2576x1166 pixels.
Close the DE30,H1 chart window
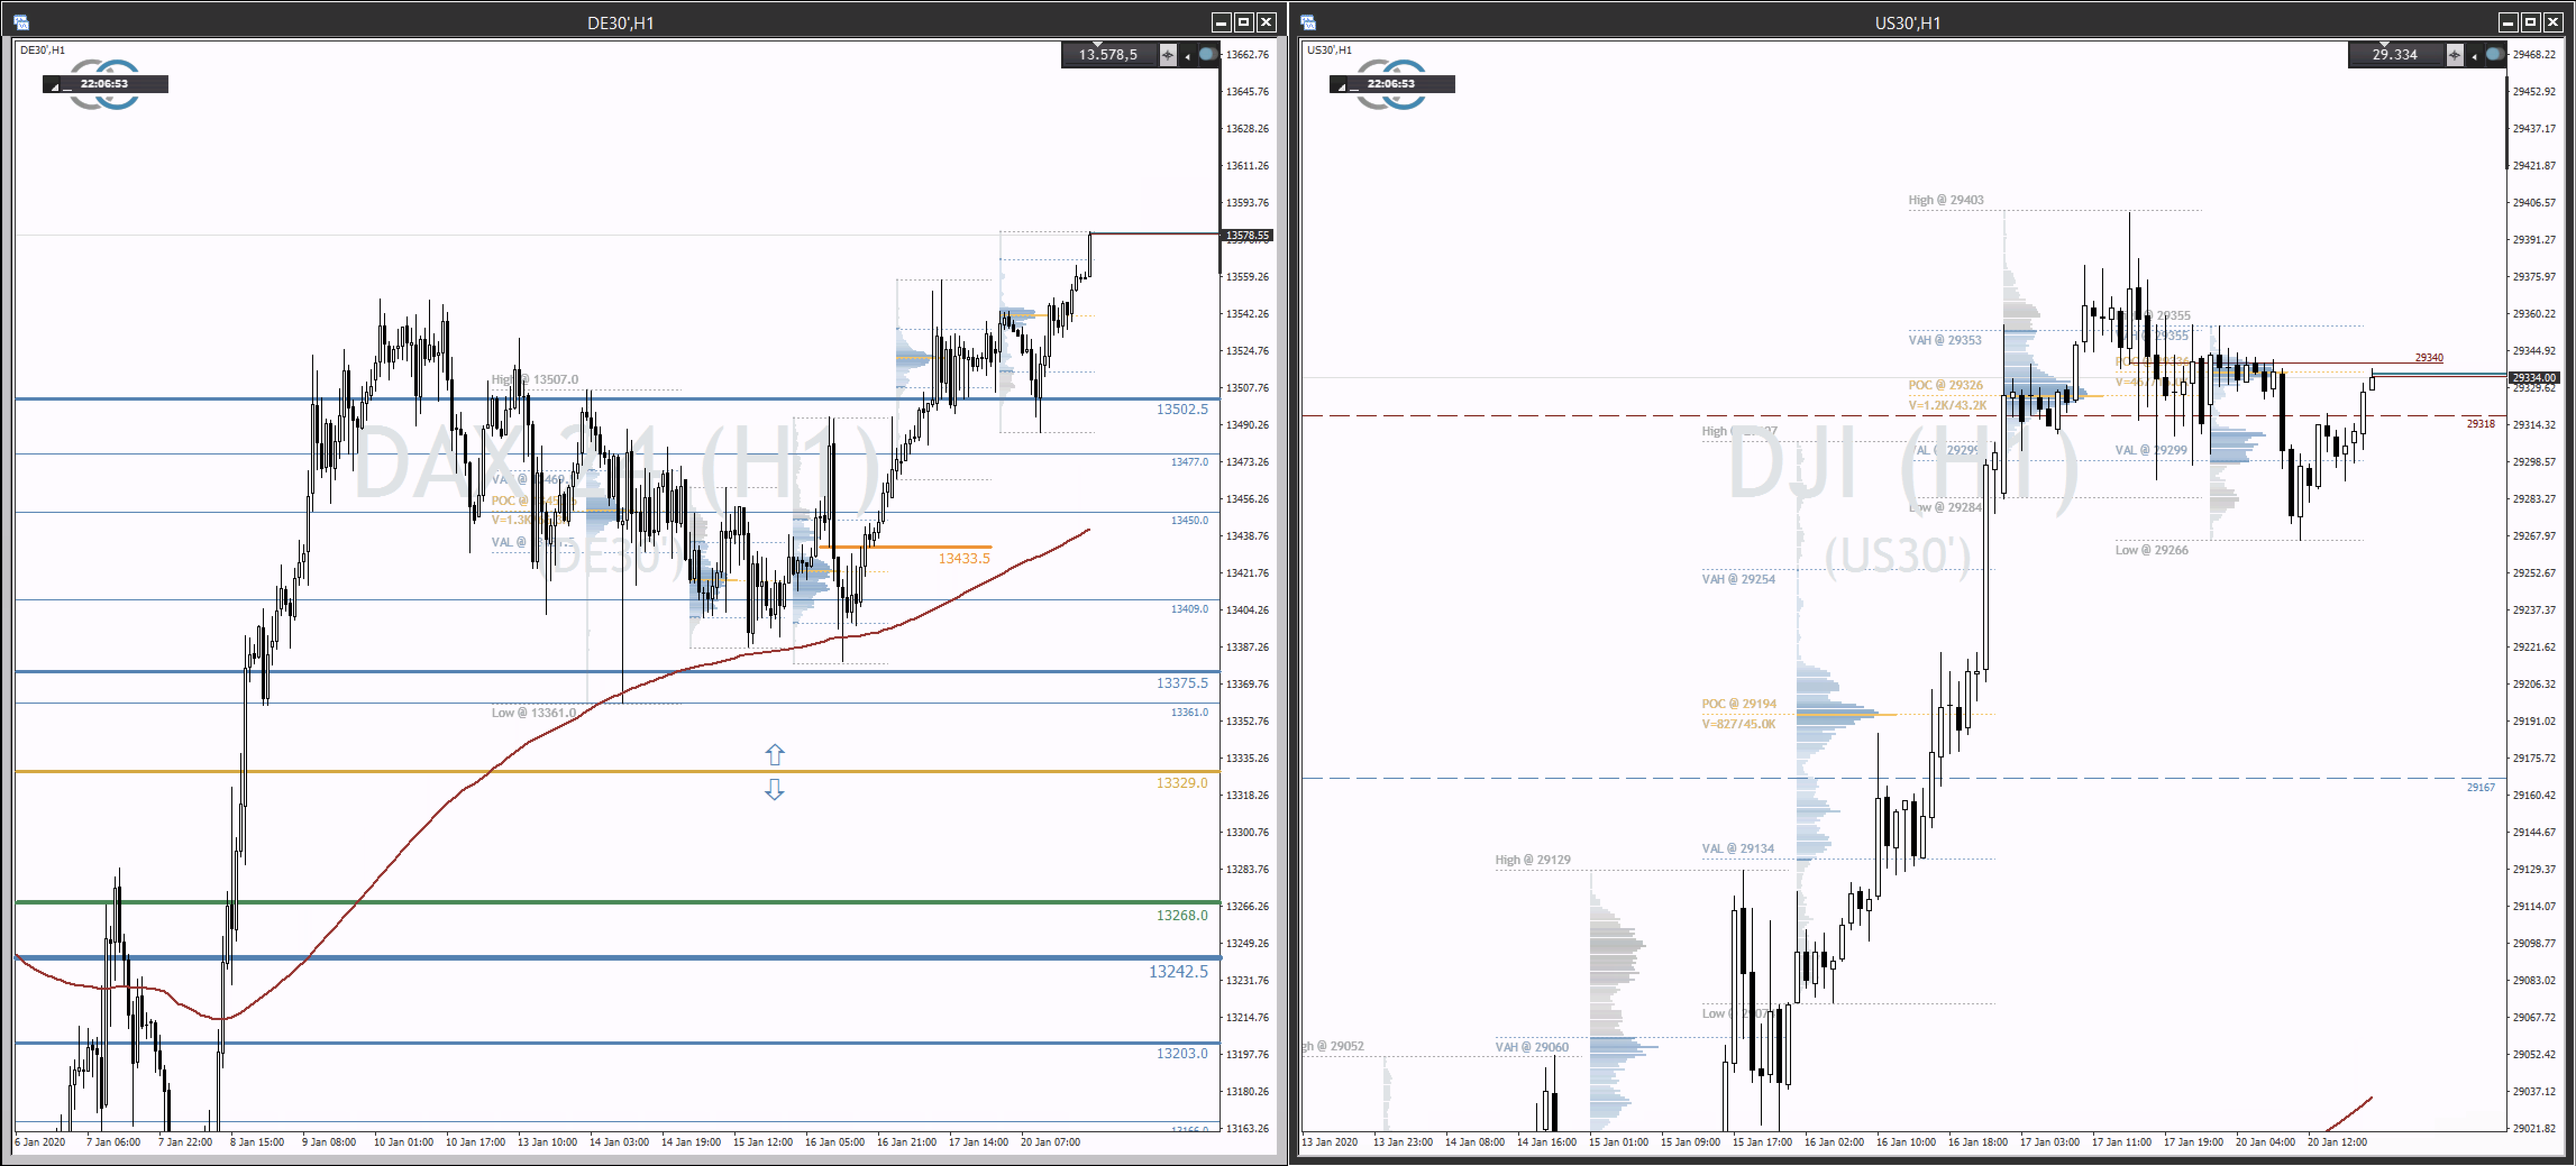[1266, 22]
